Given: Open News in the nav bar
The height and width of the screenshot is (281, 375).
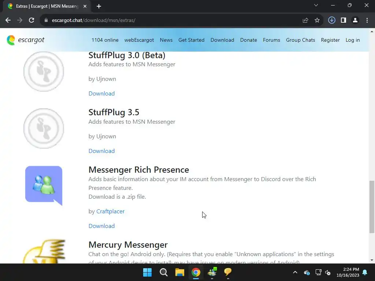Looking at the screenshot, I should pyautogui.click(x=166, y=40).
